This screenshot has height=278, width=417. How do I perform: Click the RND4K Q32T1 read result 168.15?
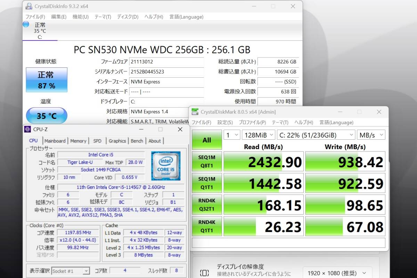(x=264, y=205)
